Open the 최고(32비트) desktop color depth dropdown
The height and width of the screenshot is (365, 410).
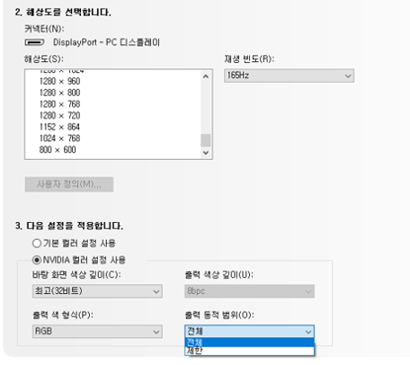(x=97, y=291)
